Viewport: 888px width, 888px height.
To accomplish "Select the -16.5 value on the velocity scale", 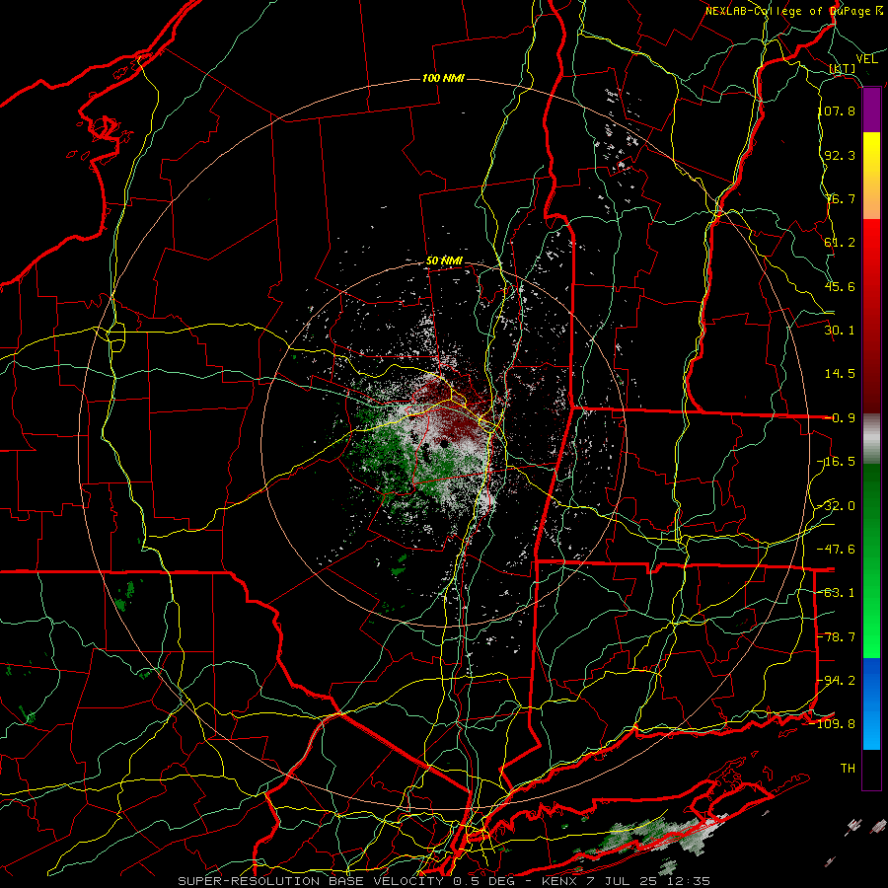I will 837,462.
